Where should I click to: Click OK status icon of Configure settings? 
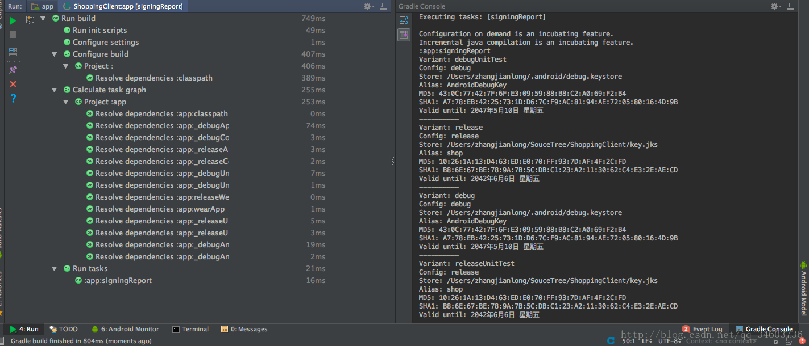[67, 42]
